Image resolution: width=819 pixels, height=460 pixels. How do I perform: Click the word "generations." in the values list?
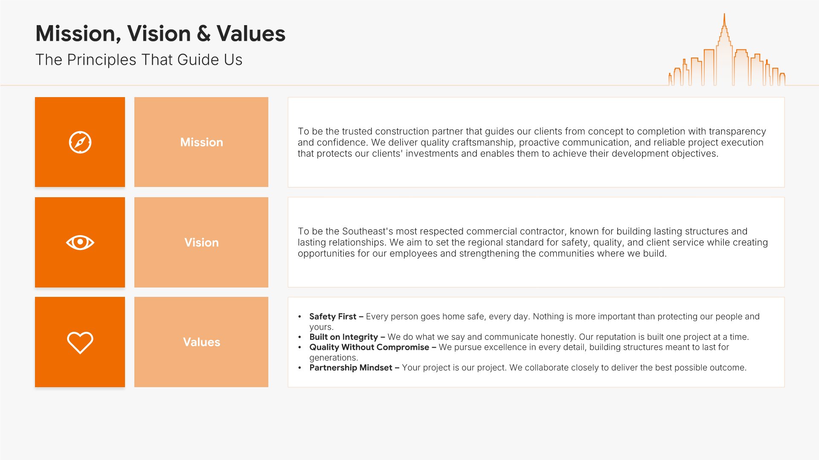[334, 358]
